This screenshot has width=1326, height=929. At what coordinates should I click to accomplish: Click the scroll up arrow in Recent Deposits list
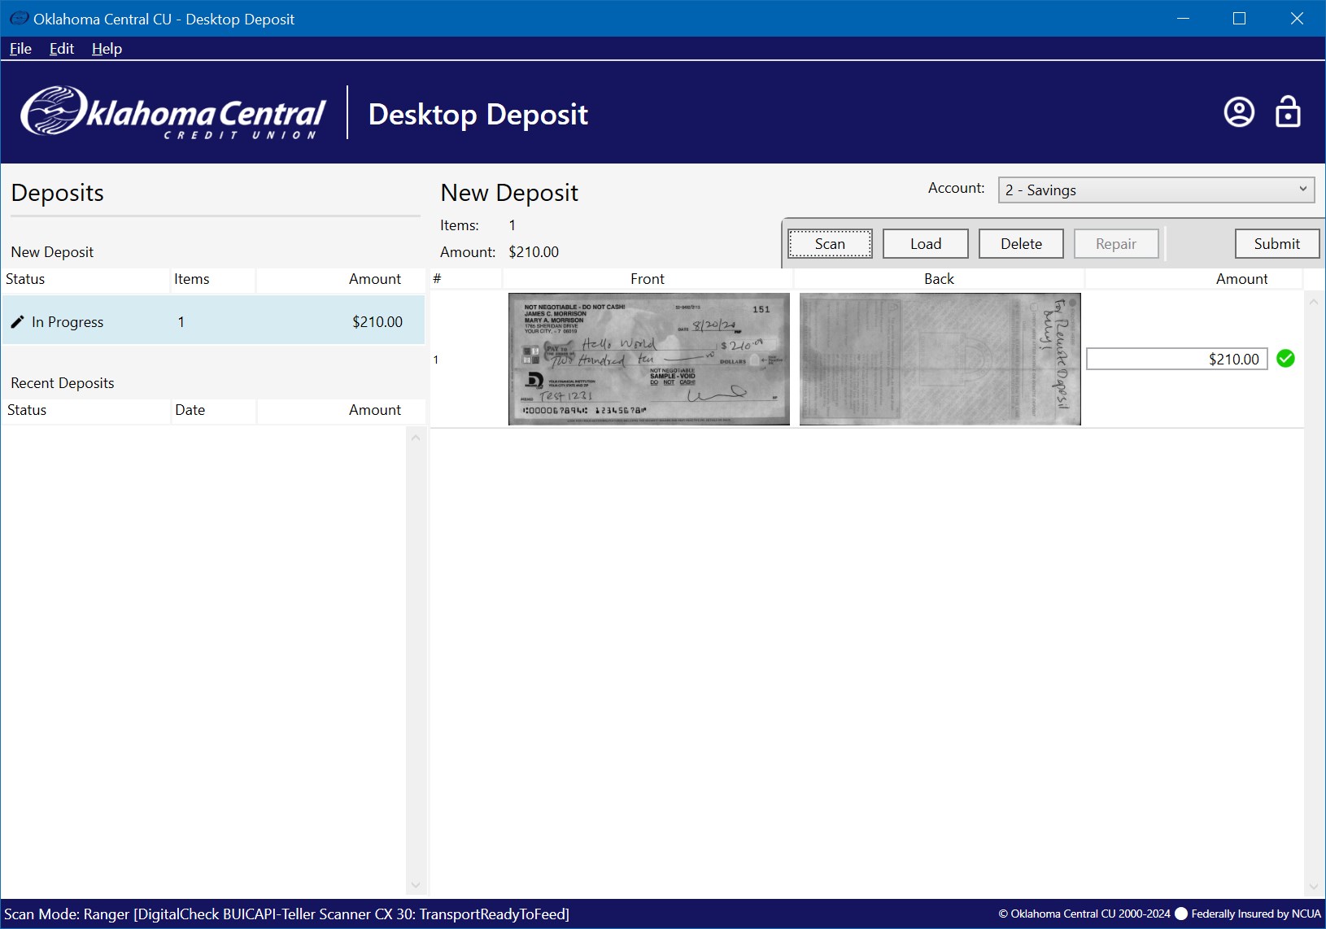(416, 438)
